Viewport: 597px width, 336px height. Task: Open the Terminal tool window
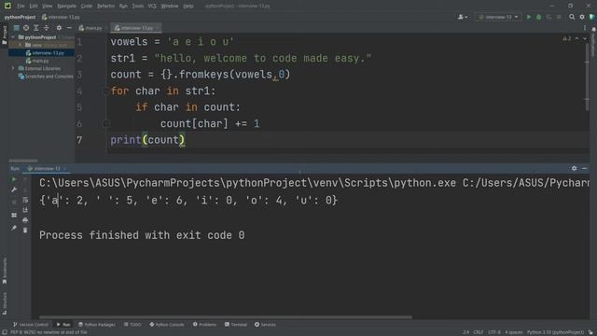coord(236,325)
